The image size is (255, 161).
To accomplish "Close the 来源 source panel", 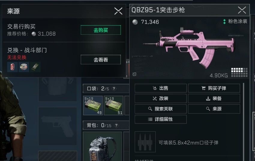I will (118, 11).
